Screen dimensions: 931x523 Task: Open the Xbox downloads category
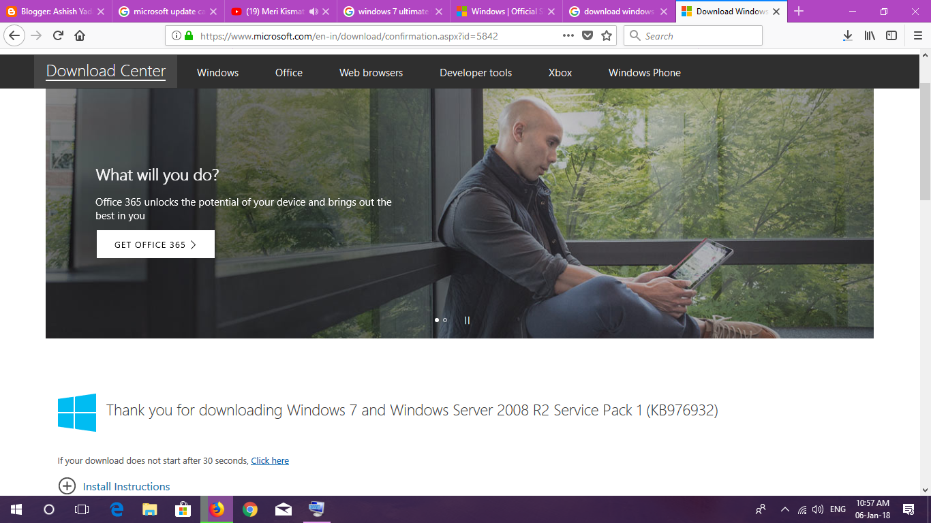[x=560, y=73]
